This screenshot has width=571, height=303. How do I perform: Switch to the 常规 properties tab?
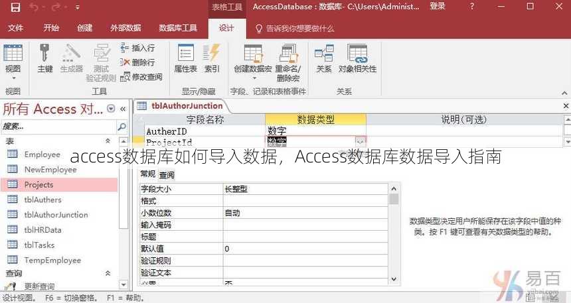(148, 174)
